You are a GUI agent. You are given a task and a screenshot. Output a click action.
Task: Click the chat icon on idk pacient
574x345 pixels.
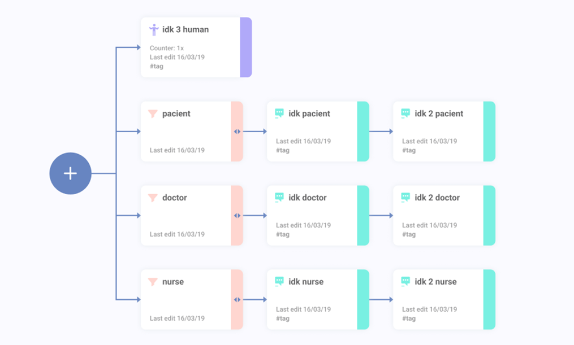click(279, 113)
